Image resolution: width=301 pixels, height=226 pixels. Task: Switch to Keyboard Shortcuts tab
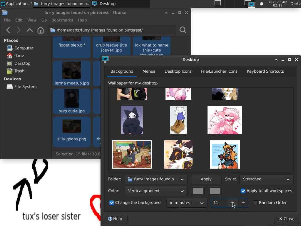(x=265, y=71)
